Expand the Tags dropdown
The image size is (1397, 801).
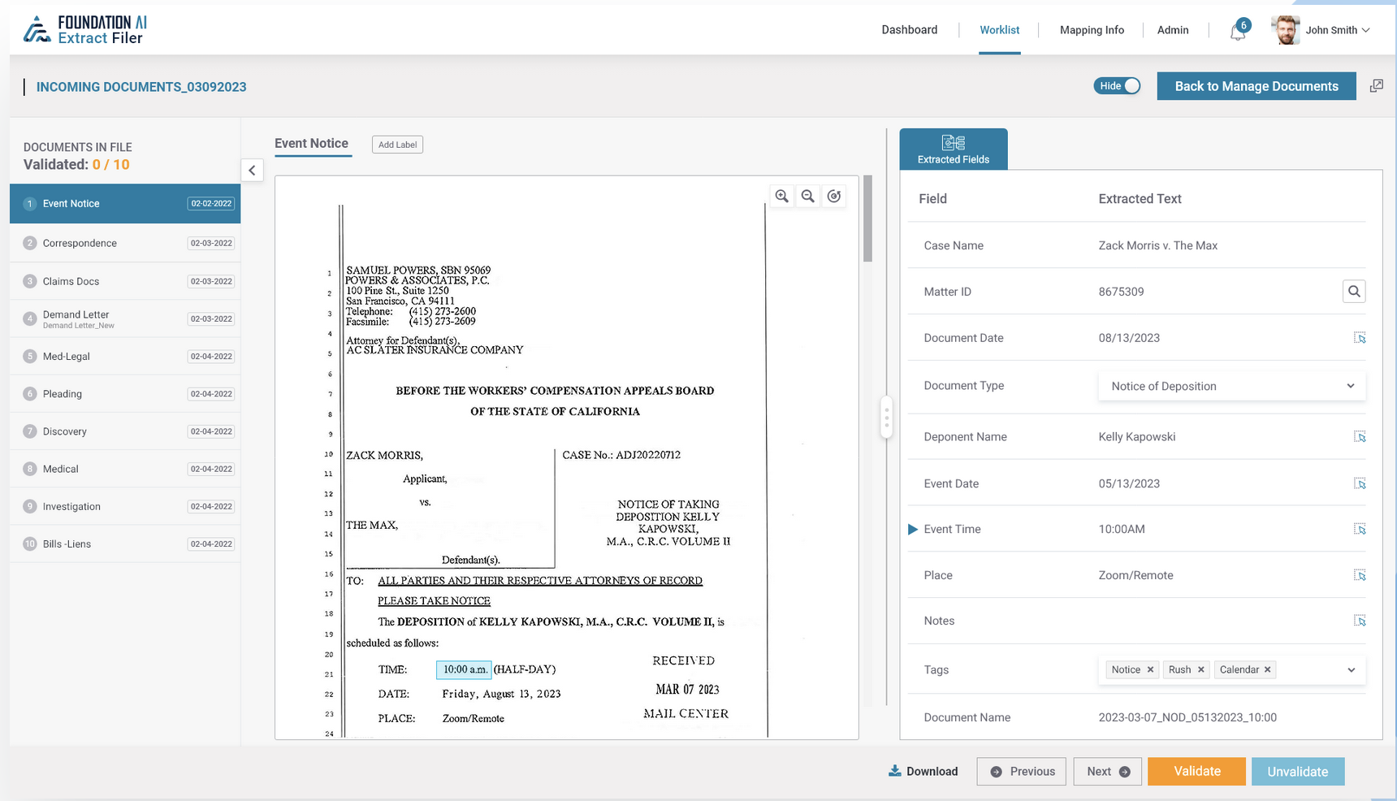click(1351, 669)
